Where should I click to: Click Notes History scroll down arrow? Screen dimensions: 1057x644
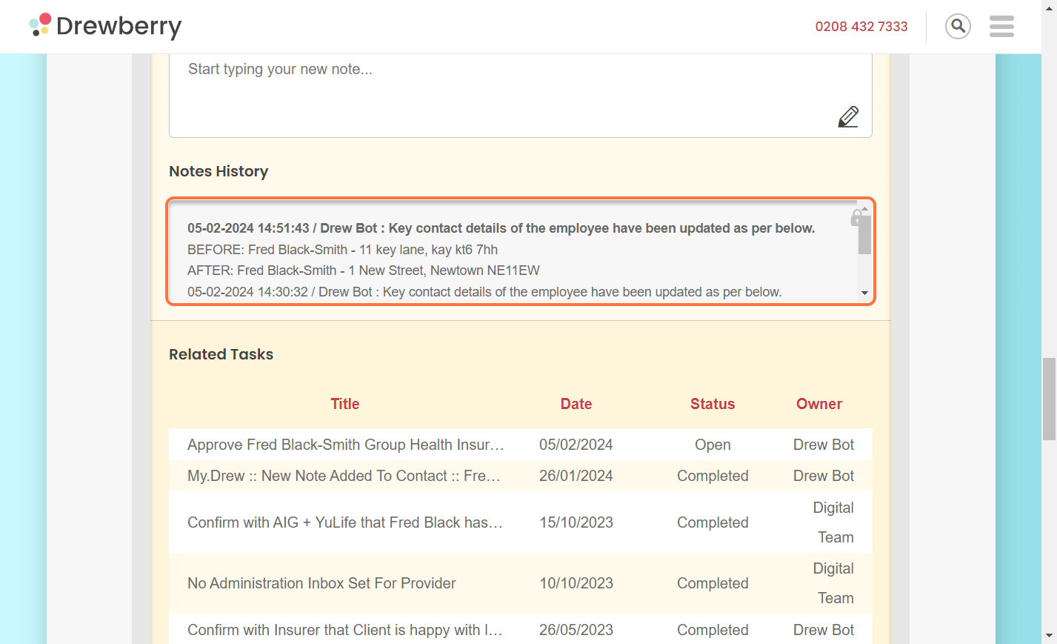864,293
